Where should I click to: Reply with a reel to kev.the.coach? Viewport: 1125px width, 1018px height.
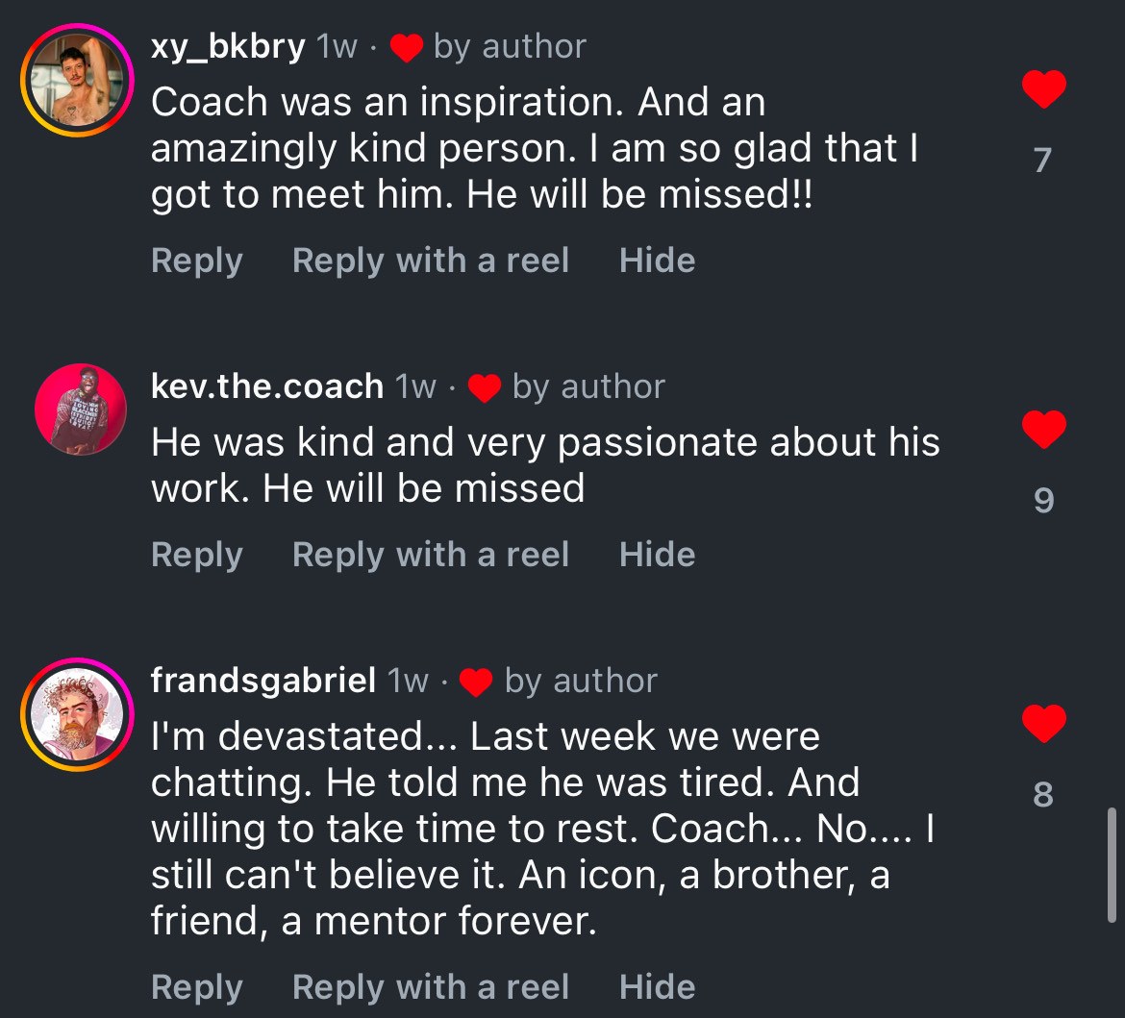click(431, 556)
